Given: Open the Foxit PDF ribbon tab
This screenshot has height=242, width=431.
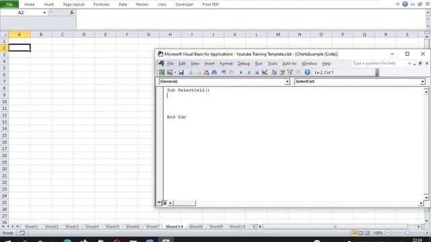Looking at the screenshot, I should point(211,5).
